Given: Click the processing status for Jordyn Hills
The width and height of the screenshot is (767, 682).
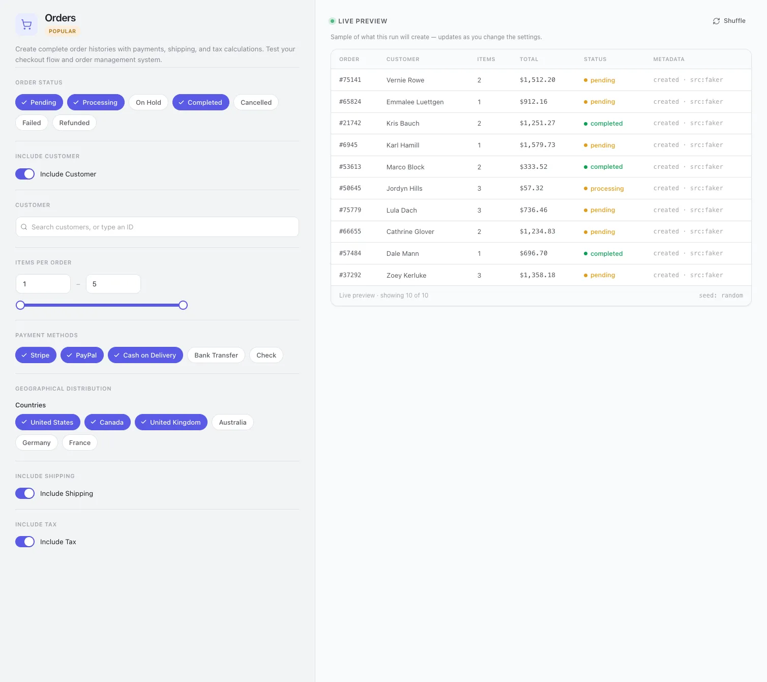Looking at the screenshot, I should coord(604,188).
